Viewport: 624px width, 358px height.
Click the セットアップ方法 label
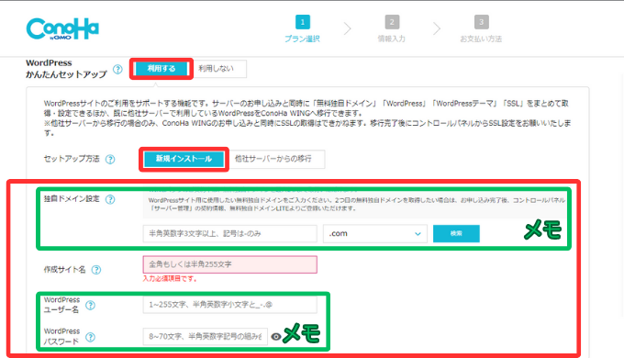(x=72, y=159)
